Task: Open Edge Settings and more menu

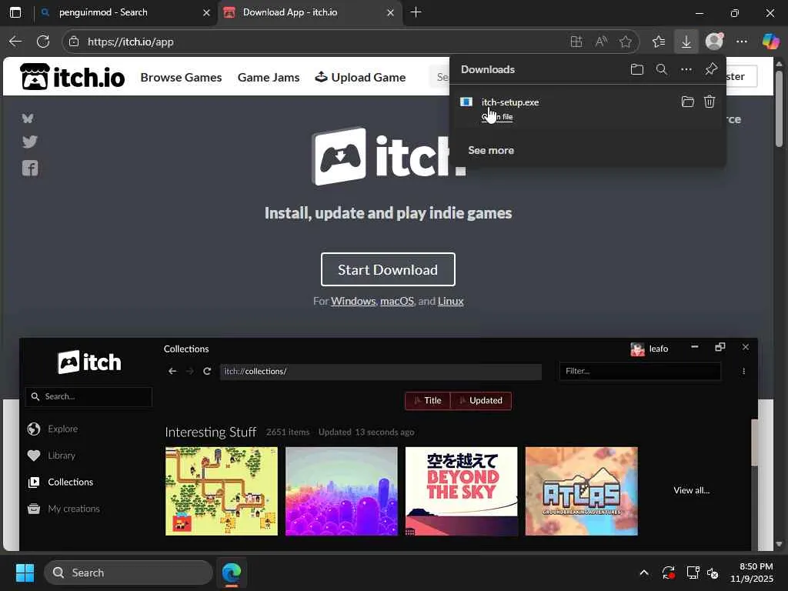Action: [742, 42]
